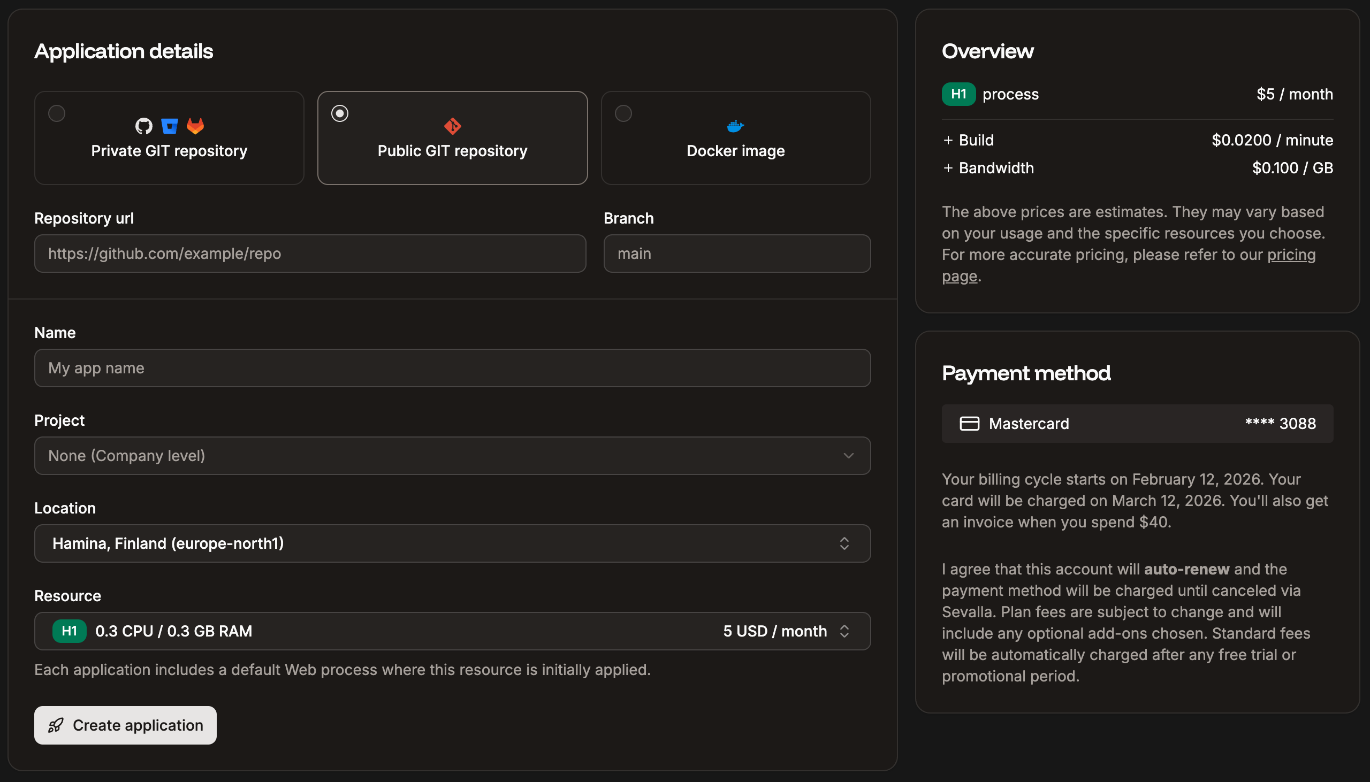Image resolution: width=1370 pixels, height=782 pixels.
Task: Click the Docker whale icon
Action: [x=735, y=126]
